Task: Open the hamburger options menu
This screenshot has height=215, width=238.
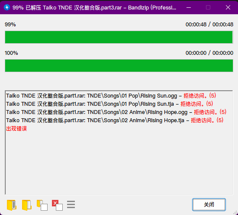Action: (71, 205)
